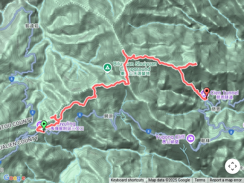Open the Terms link
244x183 pixels.
(200, 180)
